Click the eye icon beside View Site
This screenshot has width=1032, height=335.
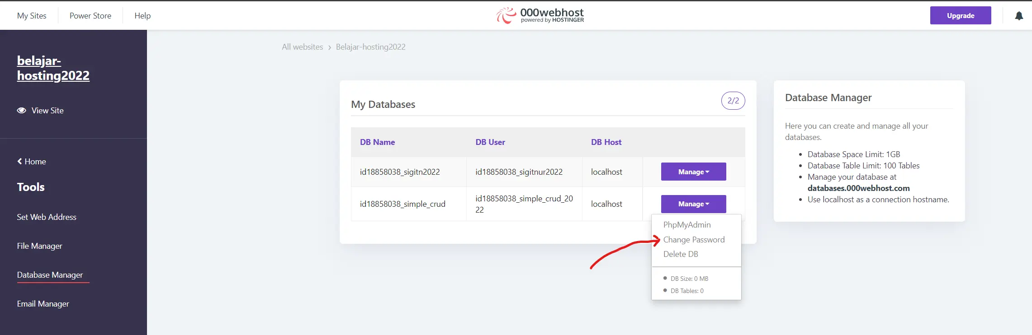[x=21, y=111]
